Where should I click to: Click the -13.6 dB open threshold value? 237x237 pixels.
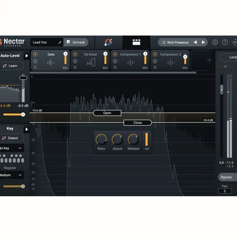[x=37, y=111]
